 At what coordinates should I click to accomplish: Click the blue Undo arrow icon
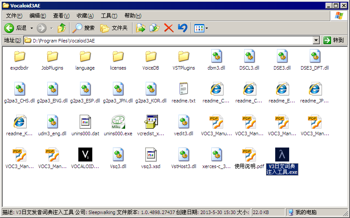click(182, 28)
